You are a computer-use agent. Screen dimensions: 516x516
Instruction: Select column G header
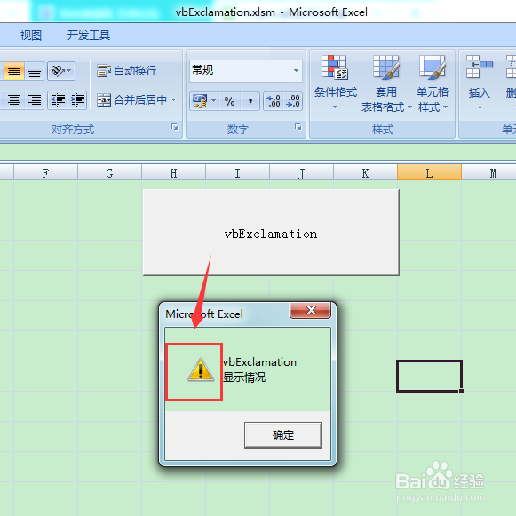[x=109, y=173]
